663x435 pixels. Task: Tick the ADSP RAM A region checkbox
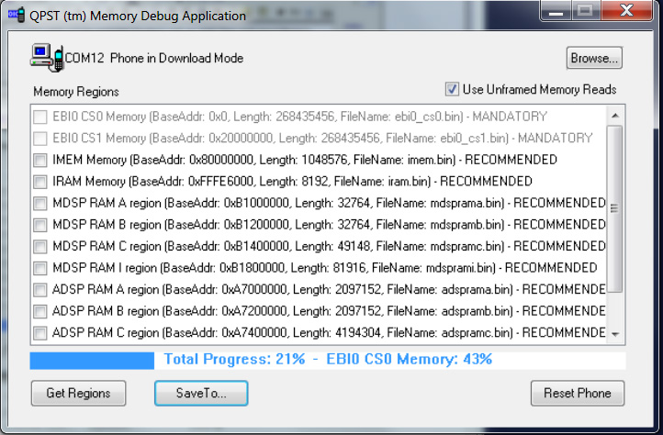pos(40,290)
